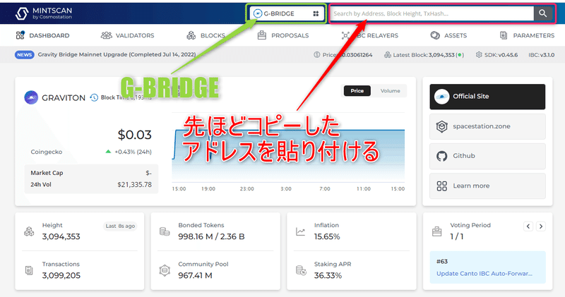Click the Blocks cubes icon

pos(191,35)
